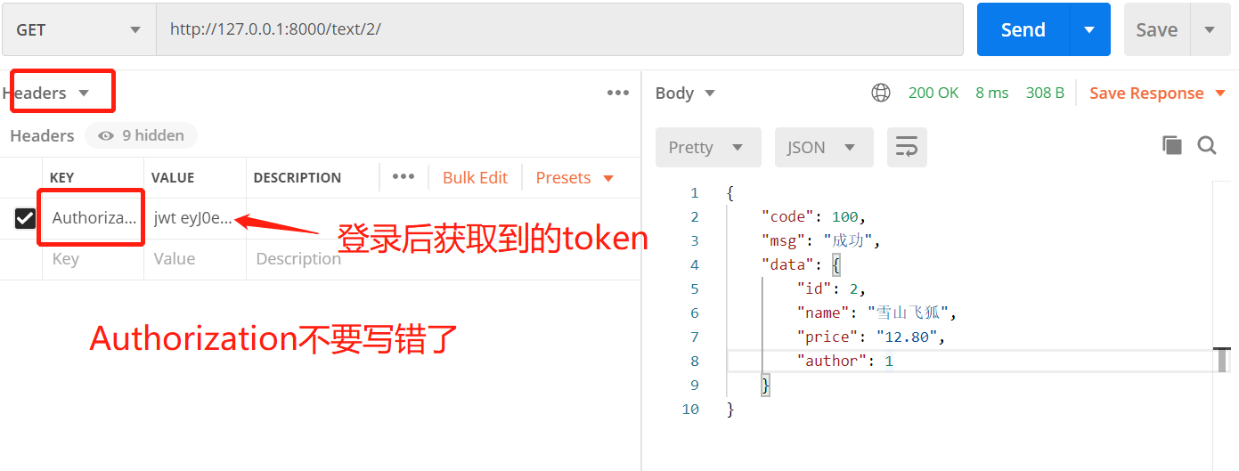1239x471 pixels.
Task: Click the response vertical scrollbar
Action: coord(1224,361)
